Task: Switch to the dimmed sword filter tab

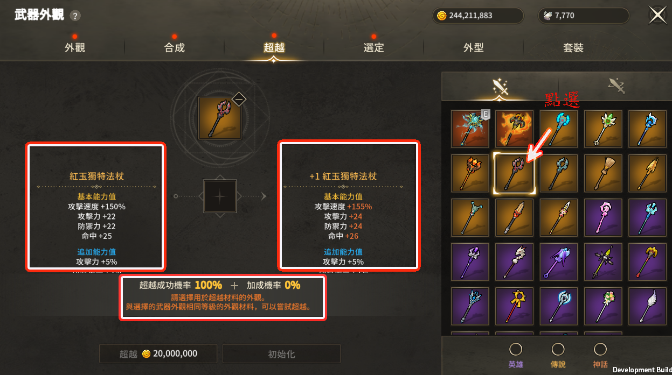Action: (616, 86)
